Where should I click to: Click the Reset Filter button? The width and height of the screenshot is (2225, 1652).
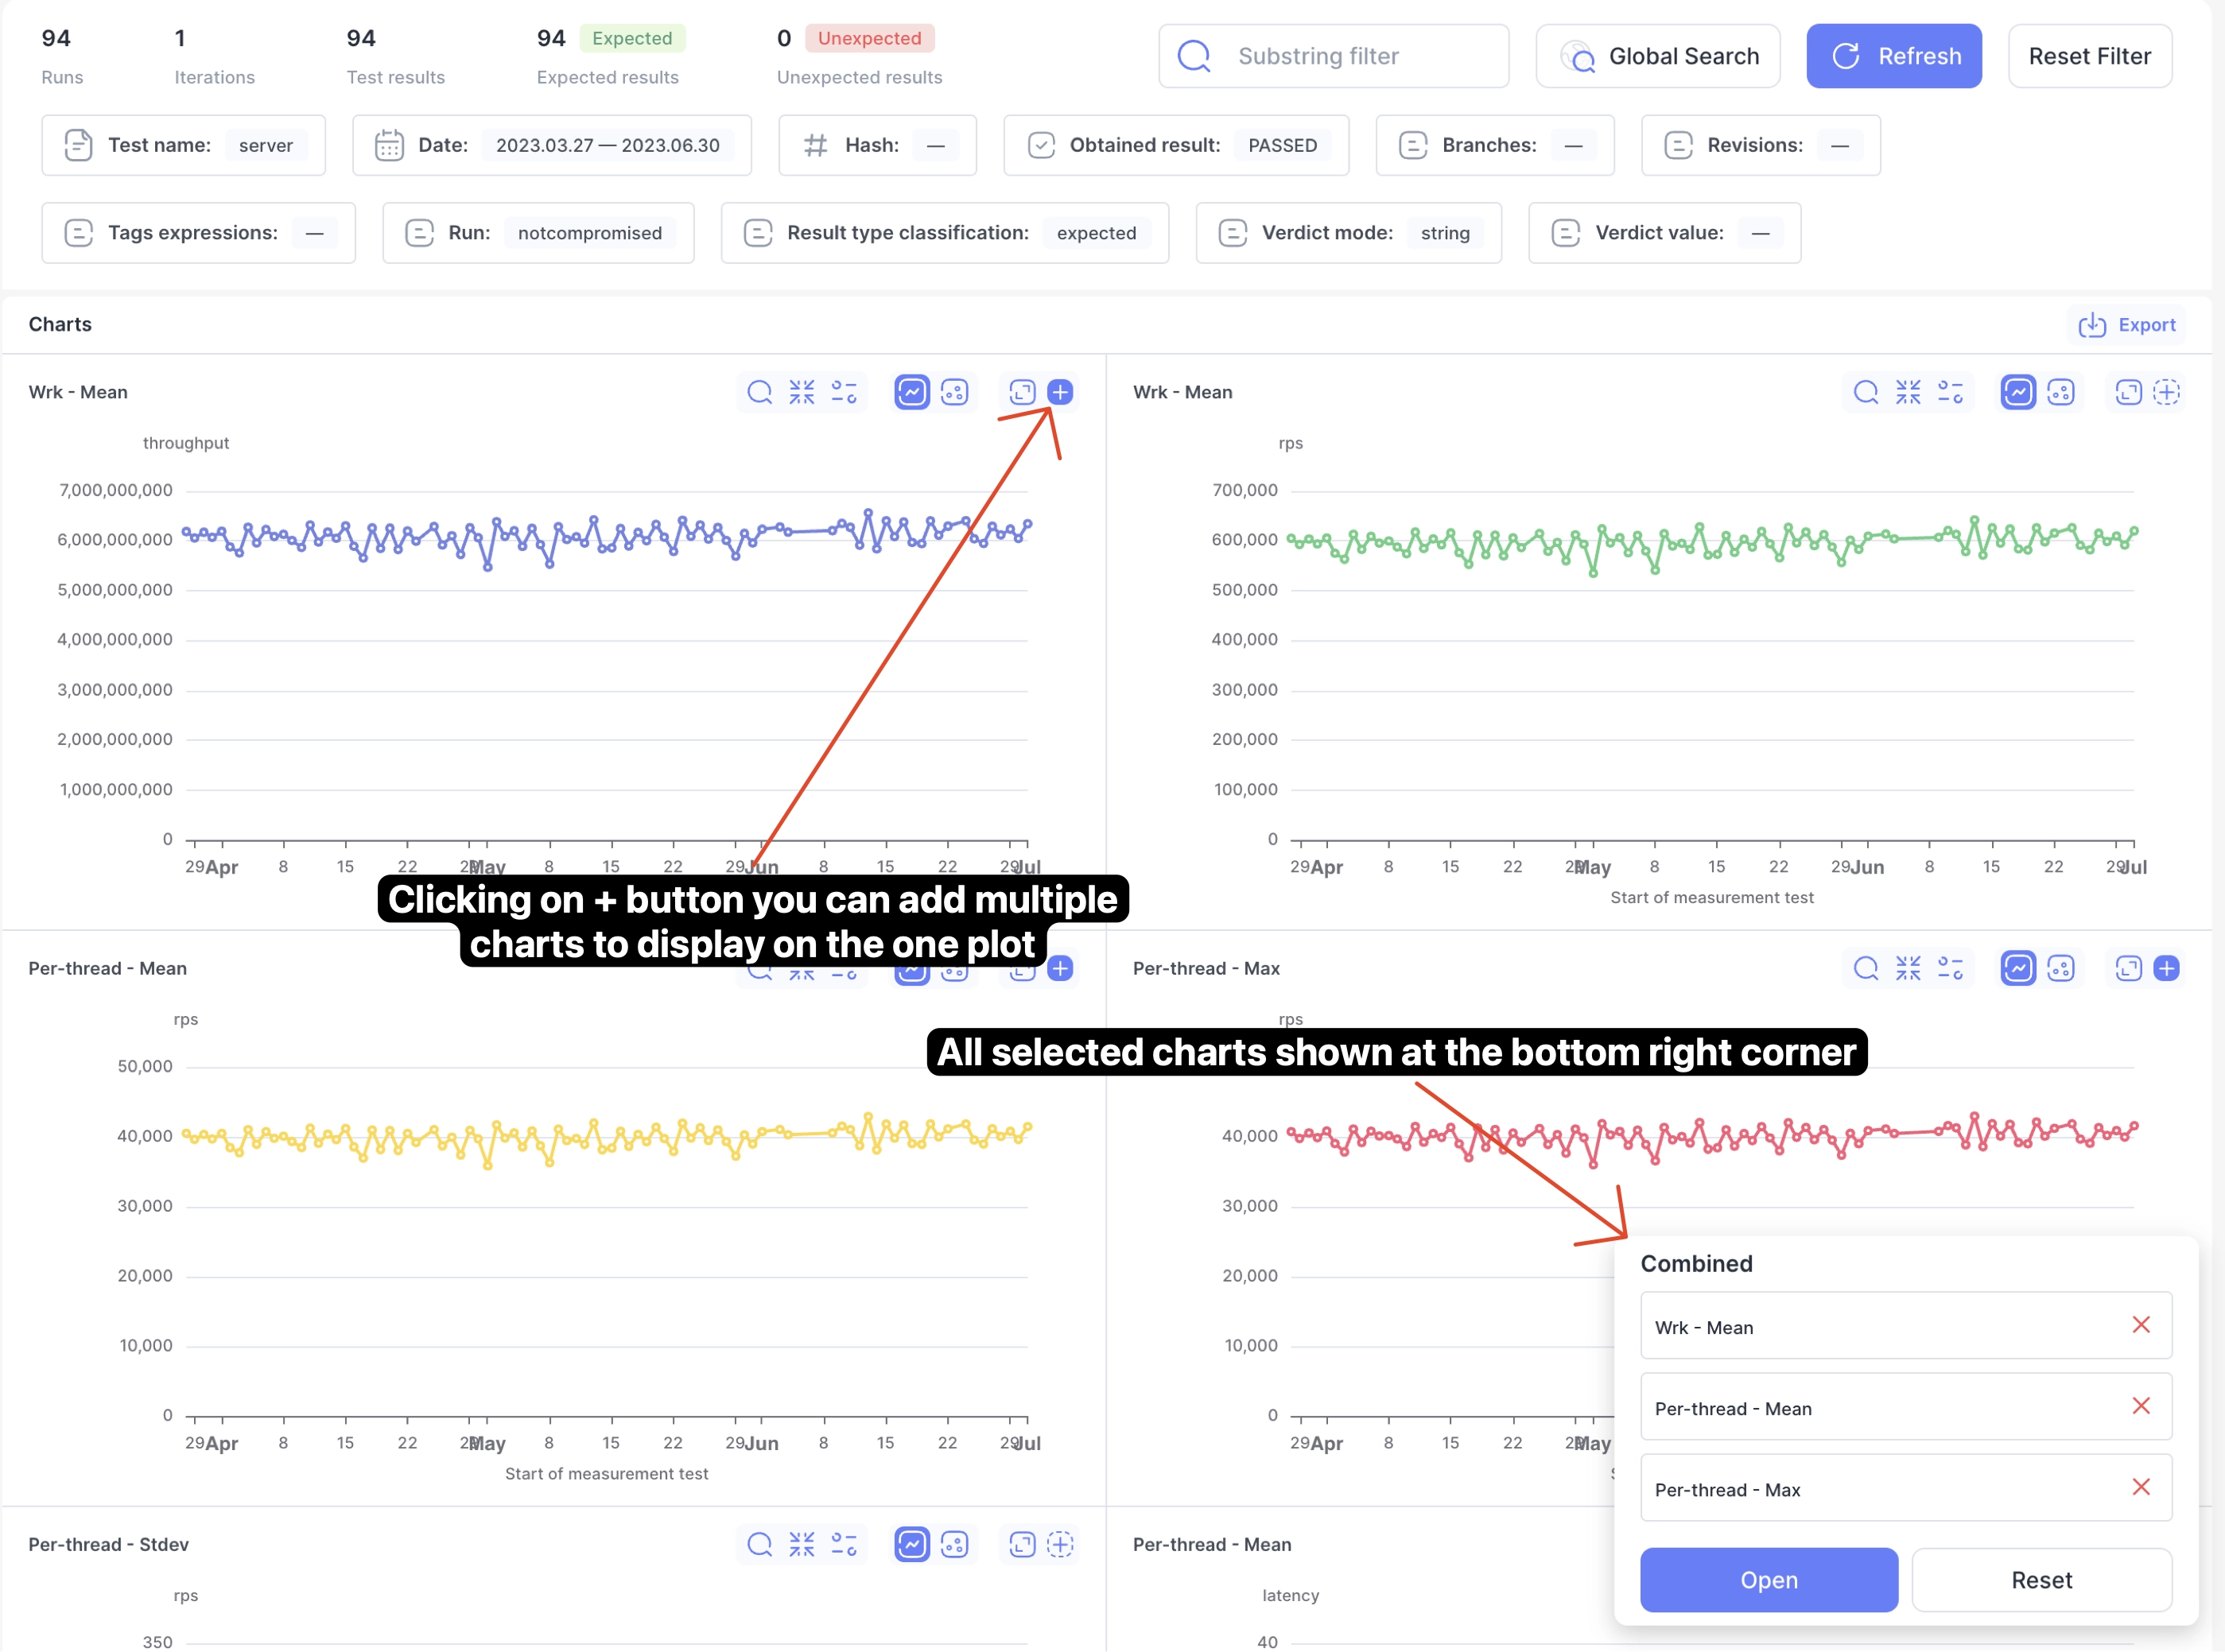pyautogui.click(x=2089, y=56)
